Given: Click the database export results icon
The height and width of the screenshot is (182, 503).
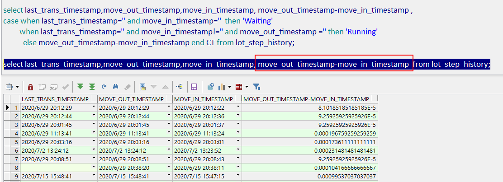Looking at the screenshot, I should (211, 87).
